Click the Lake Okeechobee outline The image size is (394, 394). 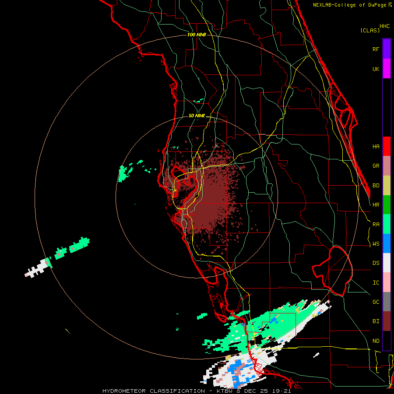332,271
